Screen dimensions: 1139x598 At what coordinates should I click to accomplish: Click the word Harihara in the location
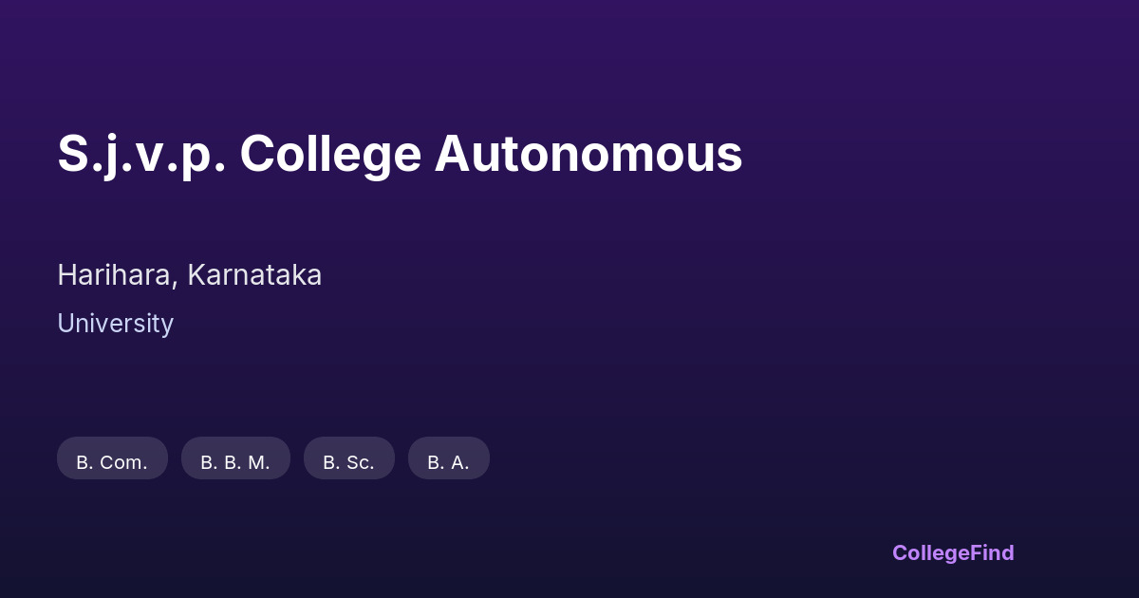click(117, 275)
